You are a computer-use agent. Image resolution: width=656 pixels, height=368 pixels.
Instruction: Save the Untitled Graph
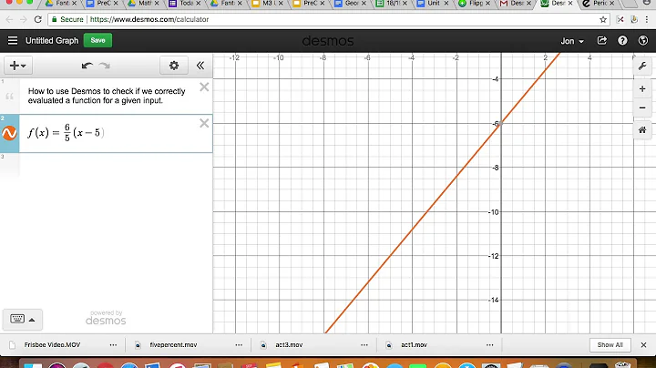pyautogui.click(x=97, y=41)
